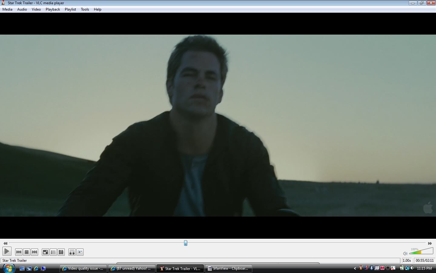436x273 pixels.
Task: Click the monitor icon in quick launch
Action: click(x=43, y=268)
